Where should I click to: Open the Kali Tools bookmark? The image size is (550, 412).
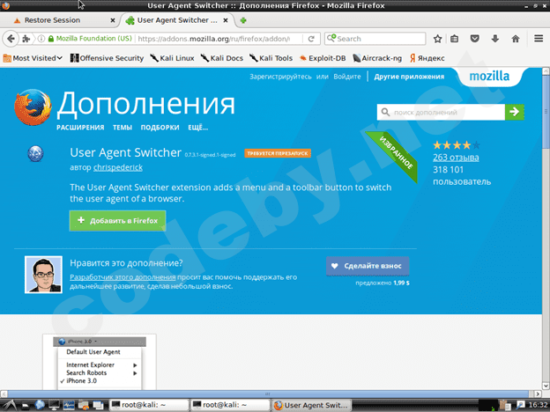(x=271, y=58)
